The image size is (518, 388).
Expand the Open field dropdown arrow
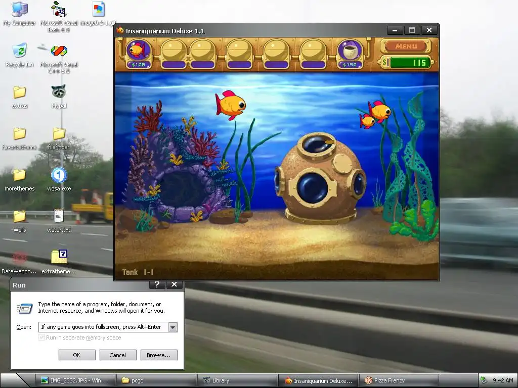click(173, 327)
